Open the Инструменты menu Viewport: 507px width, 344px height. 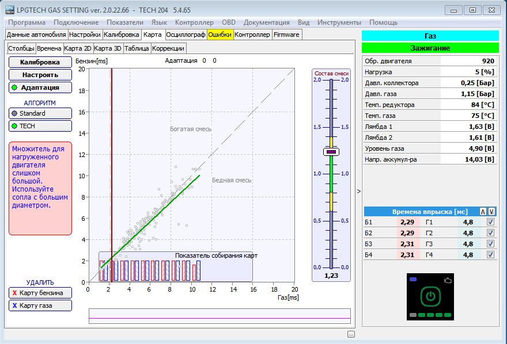tap(339, 22)
